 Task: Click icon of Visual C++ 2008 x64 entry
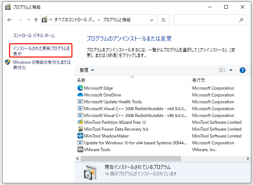(80, 108)
